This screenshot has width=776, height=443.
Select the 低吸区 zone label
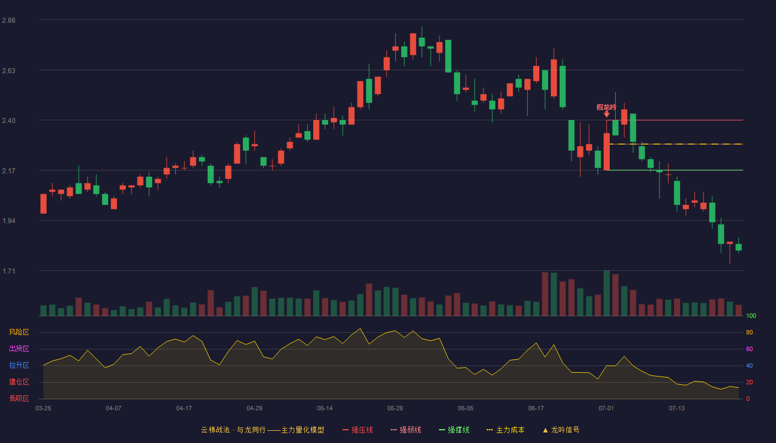click(19, 398)
